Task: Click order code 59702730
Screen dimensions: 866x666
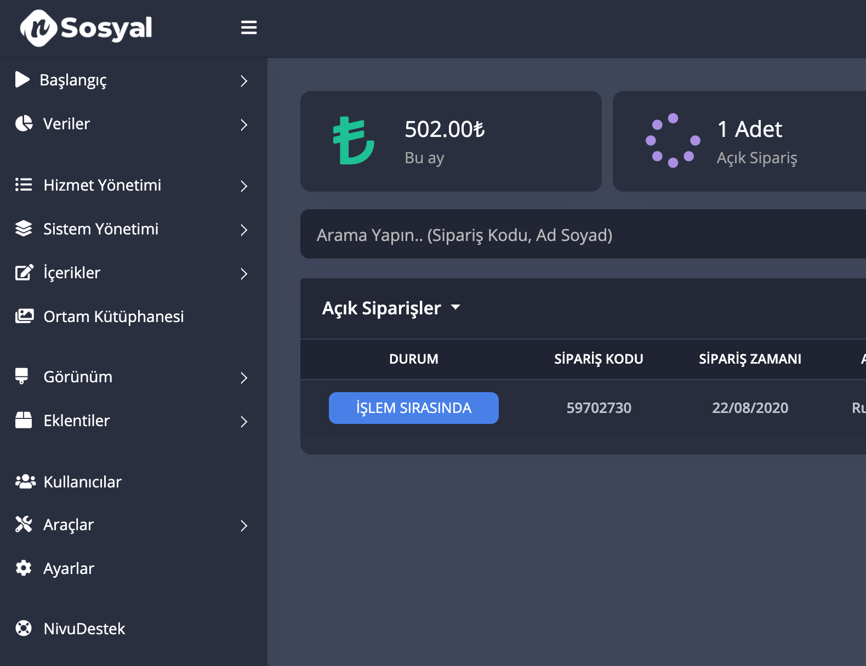Action: (x=599, y=408)
